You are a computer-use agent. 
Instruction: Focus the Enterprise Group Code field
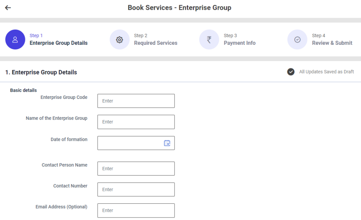click(136, 101)
